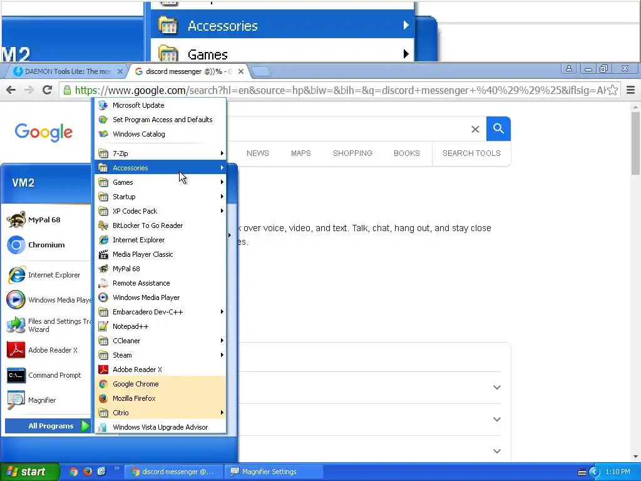Close the DAEMON Tools Lite tab

coord(120,71)
